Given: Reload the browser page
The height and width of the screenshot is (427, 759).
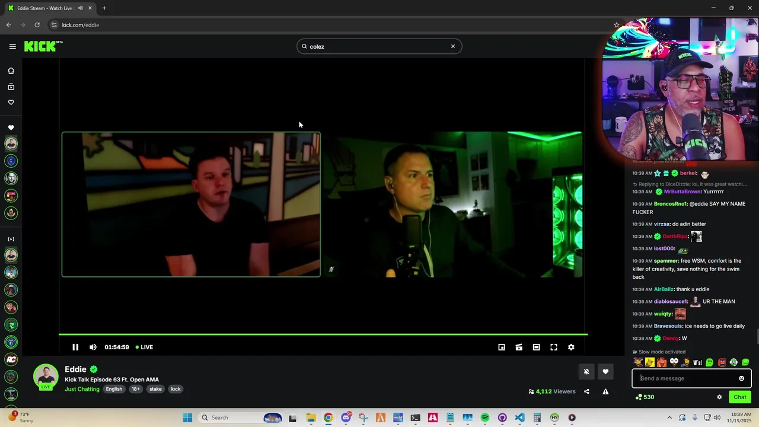Looking at the screenshot, I should [x=37, y=25].
